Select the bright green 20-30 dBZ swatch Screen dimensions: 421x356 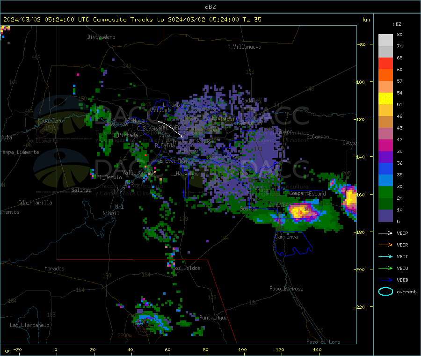[x=385, y=192]
